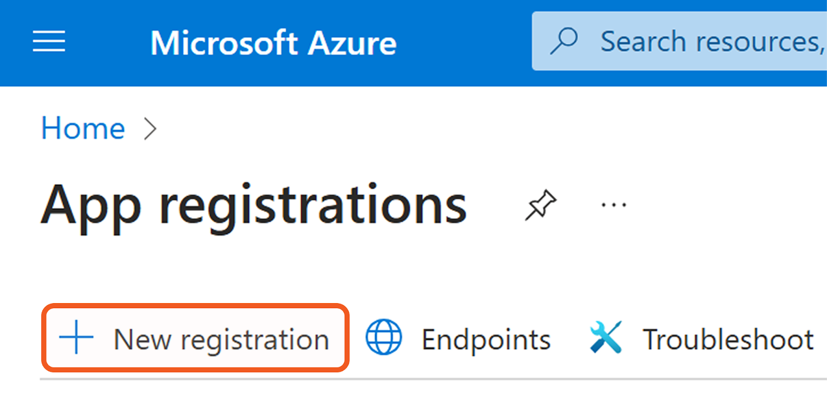Click the magnifier icon in search box
Image resolution: width=827 pixels, height=412 pixels.
point(564,41)
